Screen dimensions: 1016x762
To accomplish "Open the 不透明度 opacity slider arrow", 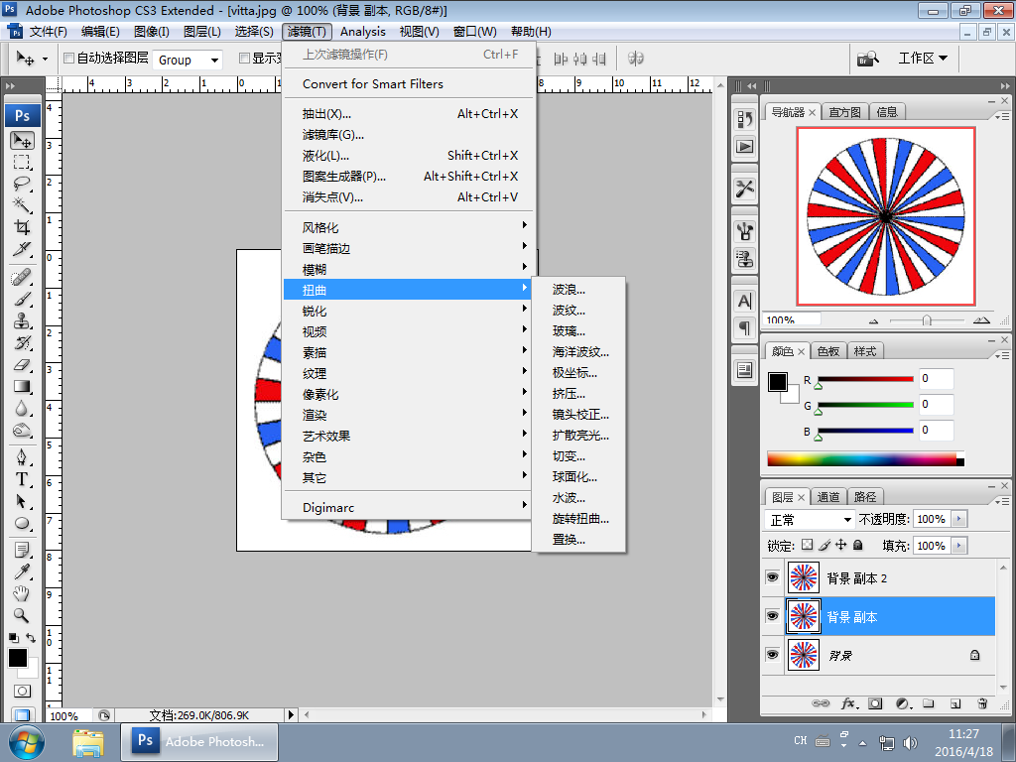I will (959, 519).
